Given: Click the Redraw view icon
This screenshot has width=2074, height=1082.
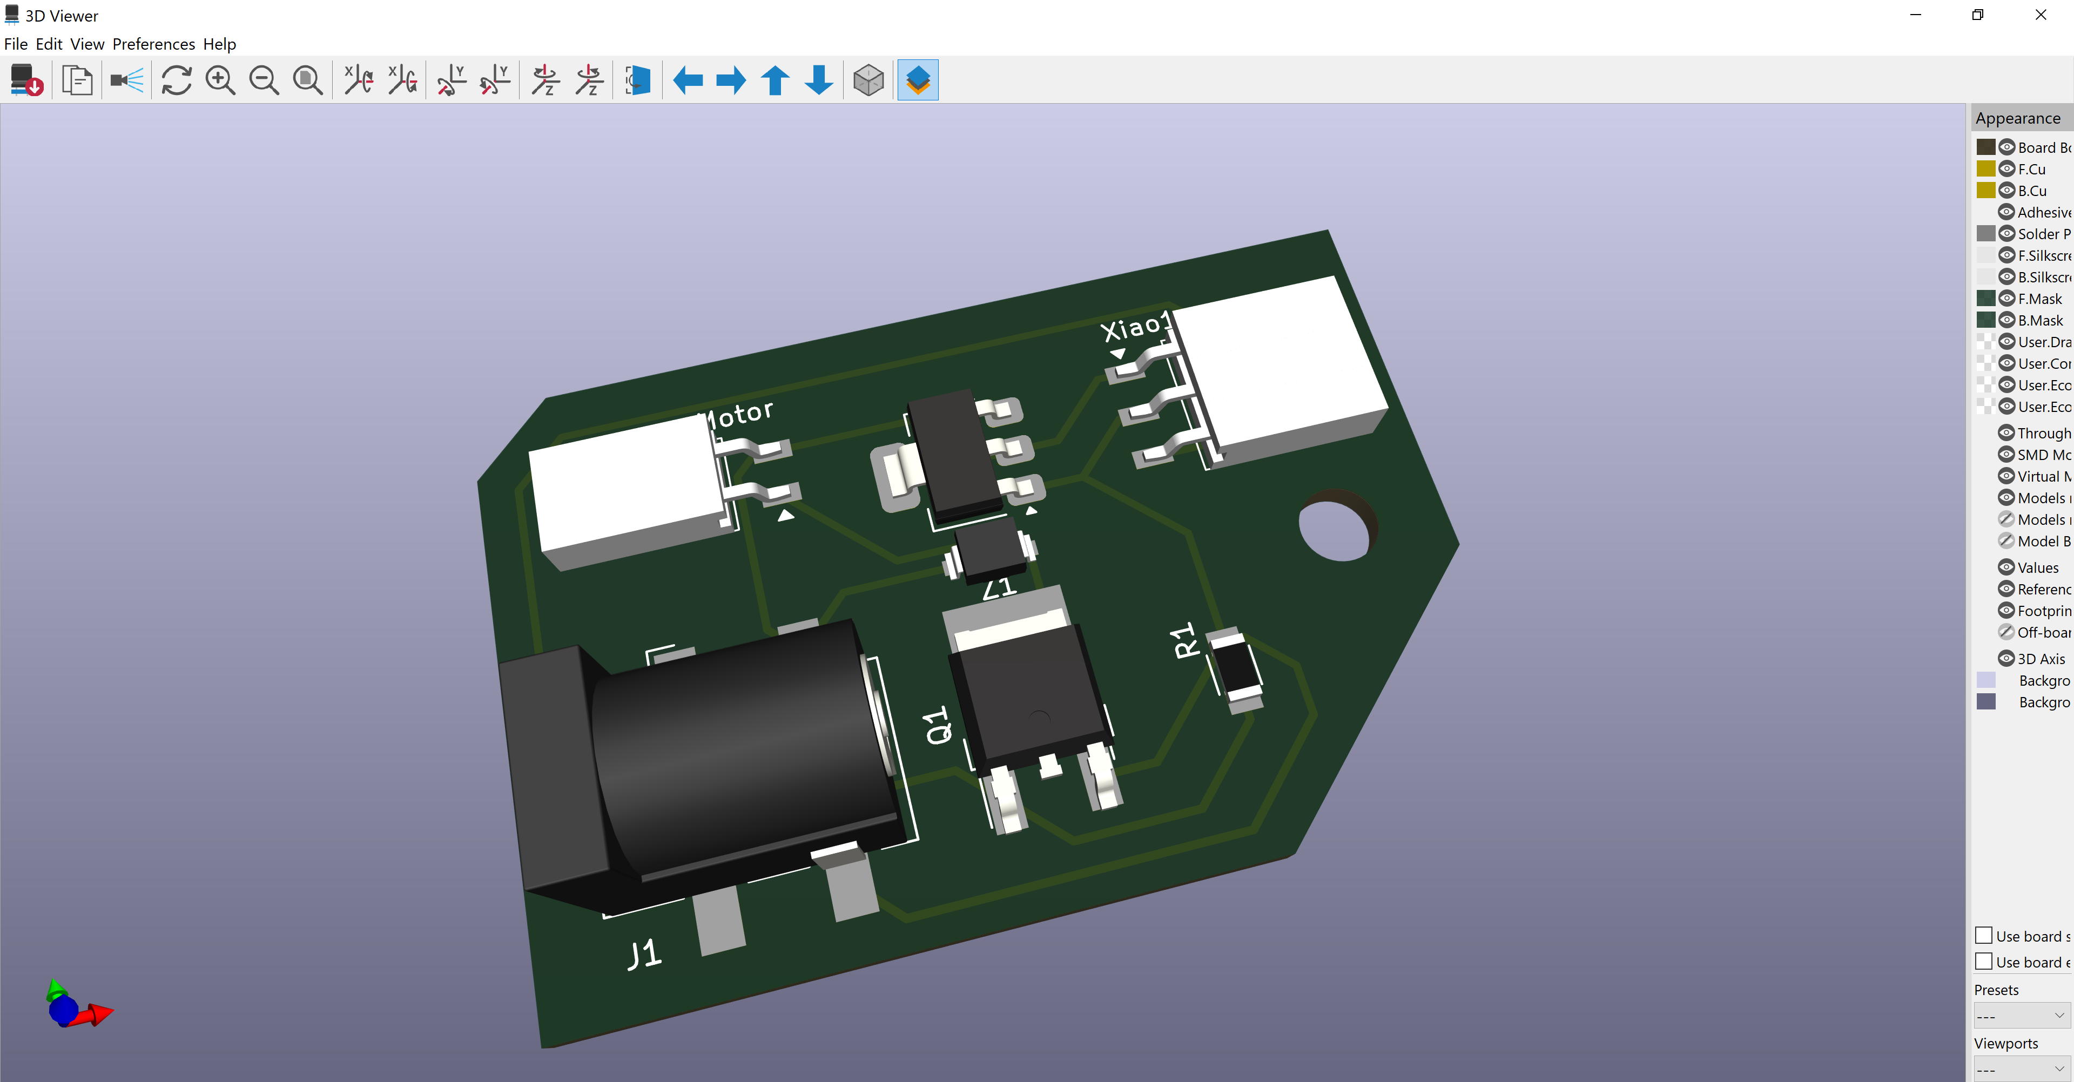Looking at the screenshot, I should [176, 80].
